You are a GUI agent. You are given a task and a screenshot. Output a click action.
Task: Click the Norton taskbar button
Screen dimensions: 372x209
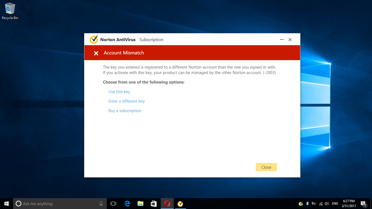(180, 204)
